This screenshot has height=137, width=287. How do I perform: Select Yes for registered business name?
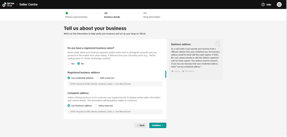69,64
